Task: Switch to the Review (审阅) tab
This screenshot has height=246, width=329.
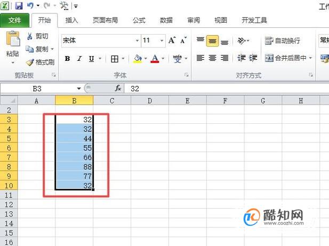Action: tap(194, 20)
